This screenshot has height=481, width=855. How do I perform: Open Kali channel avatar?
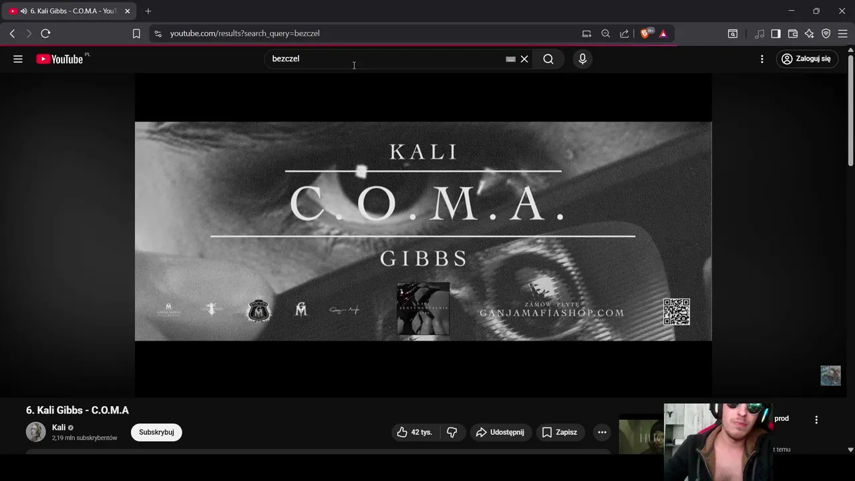36,432
